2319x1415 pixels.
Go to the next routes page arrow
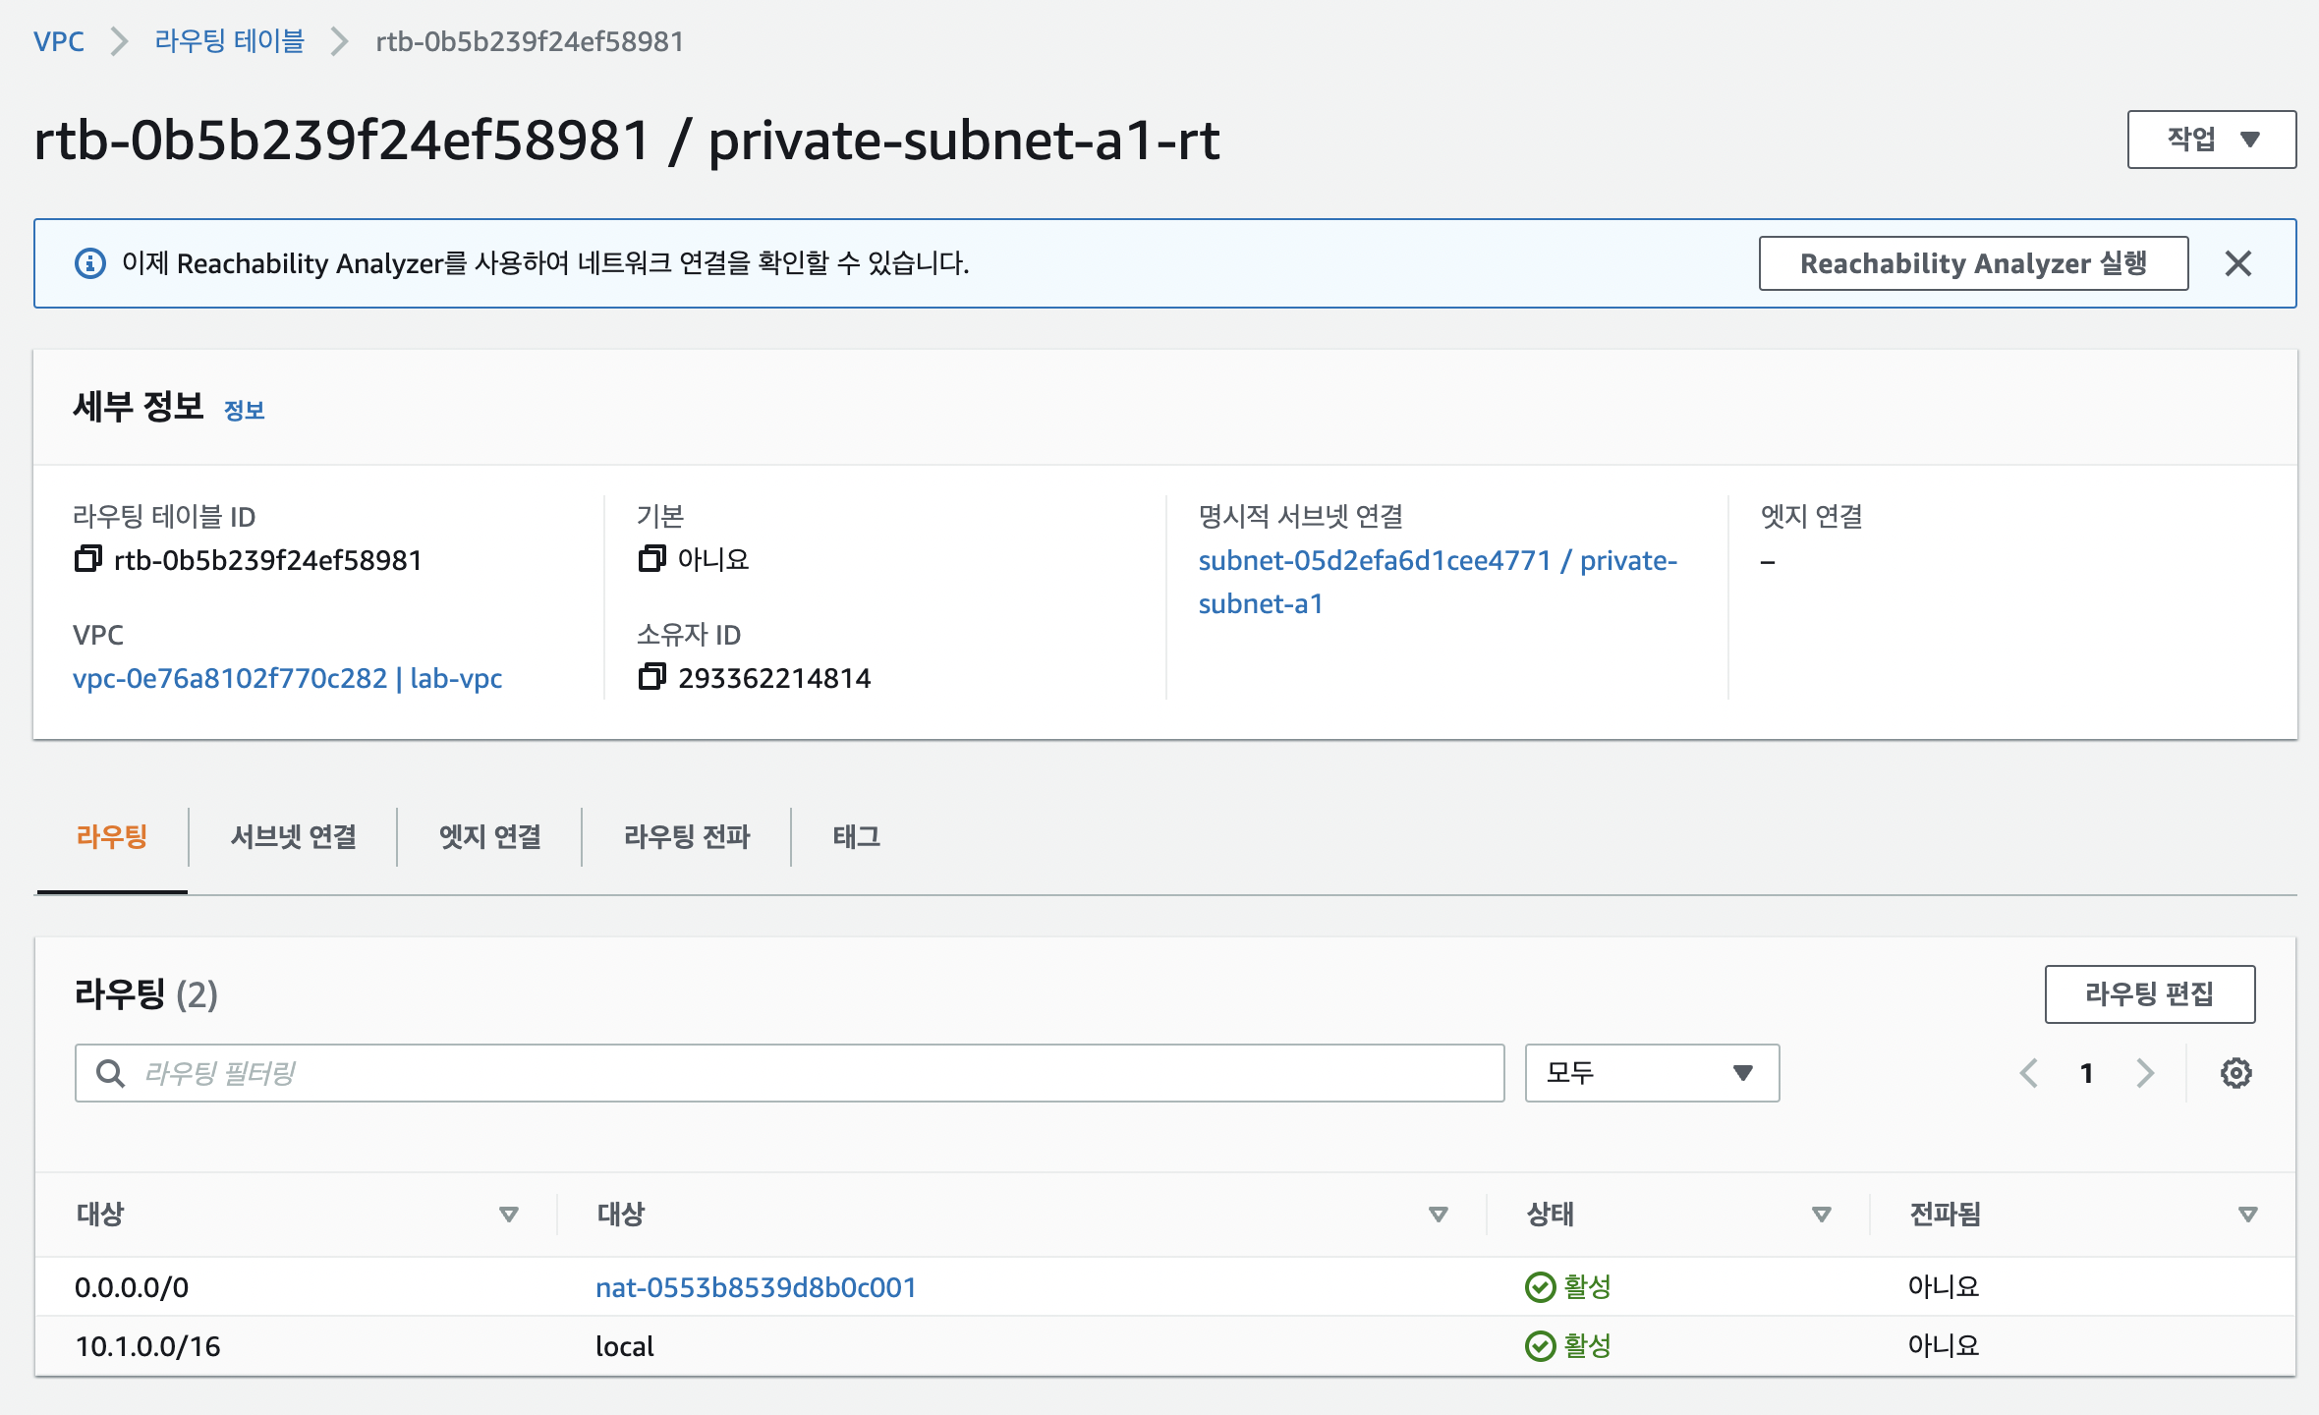point(2145,1073)
